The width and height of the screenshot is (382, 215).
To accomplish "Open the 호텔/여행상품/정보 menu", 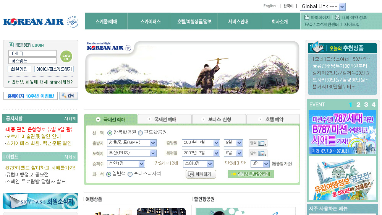I will [194, 21].
